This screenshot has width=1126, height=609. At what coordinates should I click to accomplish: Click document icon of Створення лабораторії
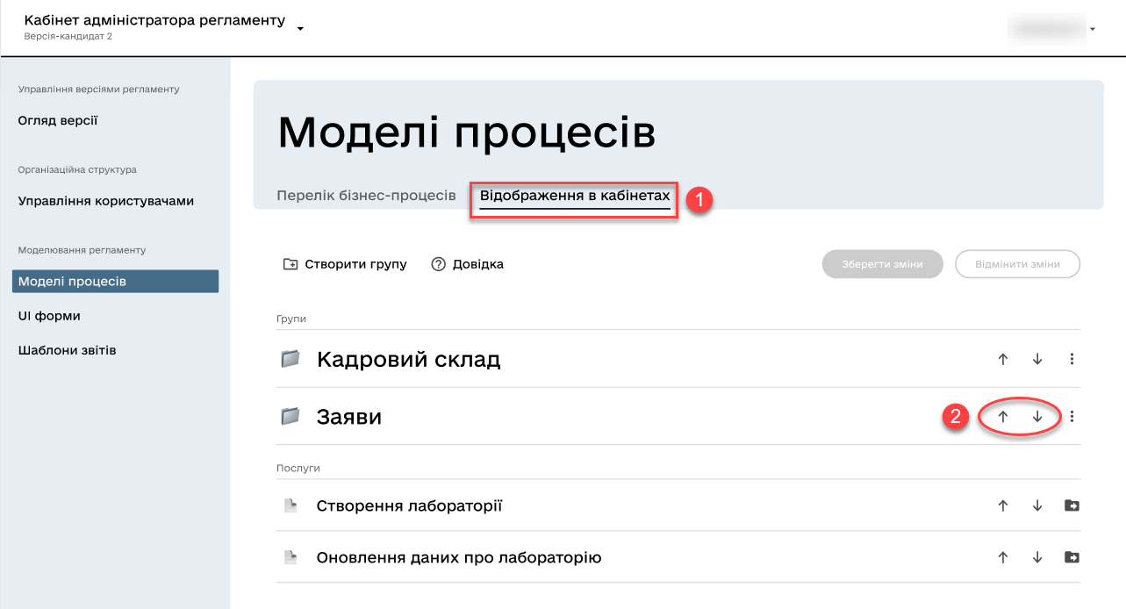290,505
